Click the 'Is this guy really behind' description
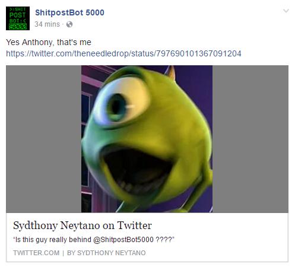The width and height of the screenshot is (295, 270). click(x=93, y=240)
